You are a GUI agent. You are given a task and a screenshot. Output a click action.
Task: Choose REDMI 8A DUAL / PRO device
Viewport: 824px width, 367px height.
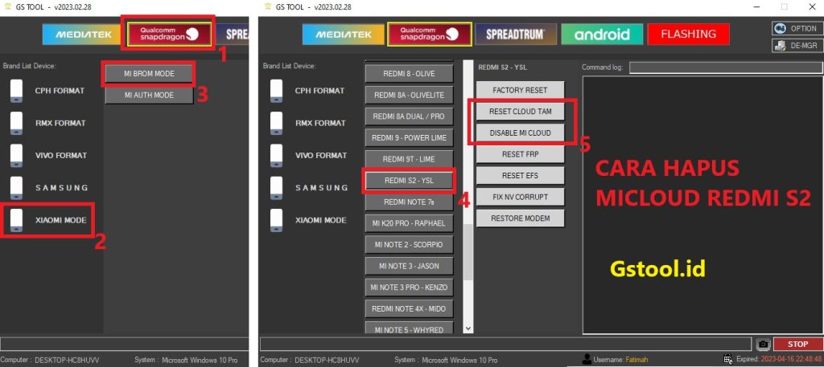(409, 116)
